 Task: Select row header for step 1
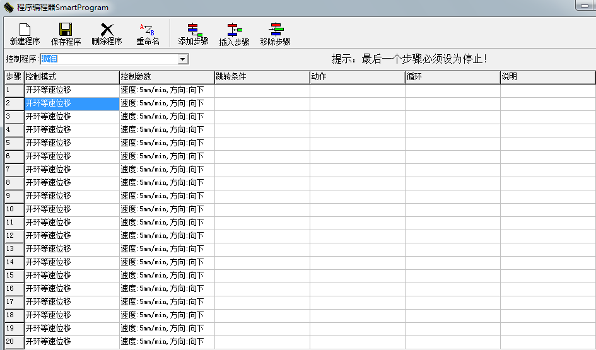(14, 90)
